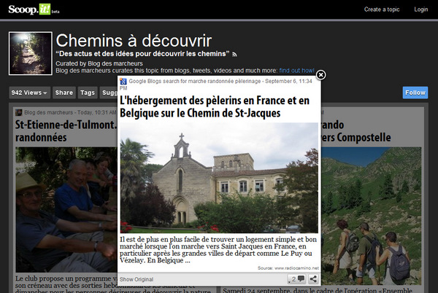
Task: Click the Google Blogs source icon in popup
Action: point(123,81)
